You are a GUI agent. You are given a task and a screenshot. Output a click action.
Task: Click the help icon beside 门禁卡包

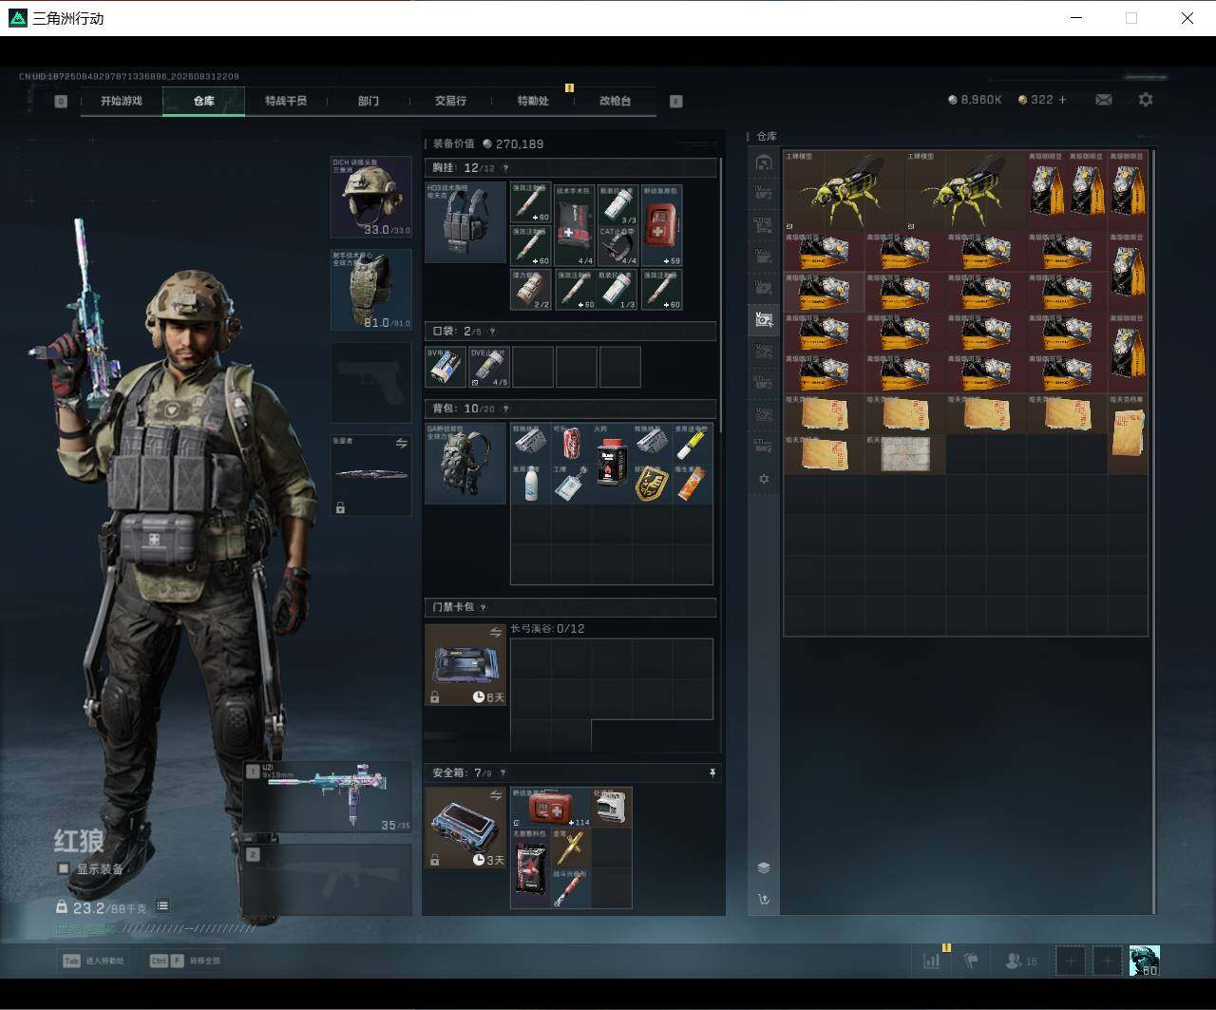point(484,607)
